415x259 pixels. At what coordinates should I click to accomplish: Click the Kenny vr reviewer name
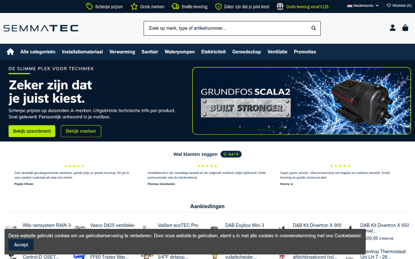(x=287, y=184)
